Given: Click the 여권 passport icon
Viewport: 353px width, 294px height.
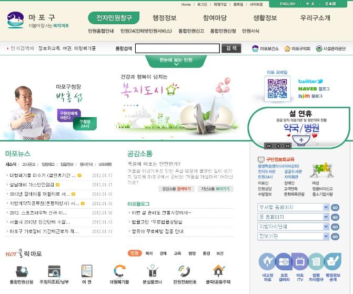Looking at the screenshot, I should tap(87, 271).
